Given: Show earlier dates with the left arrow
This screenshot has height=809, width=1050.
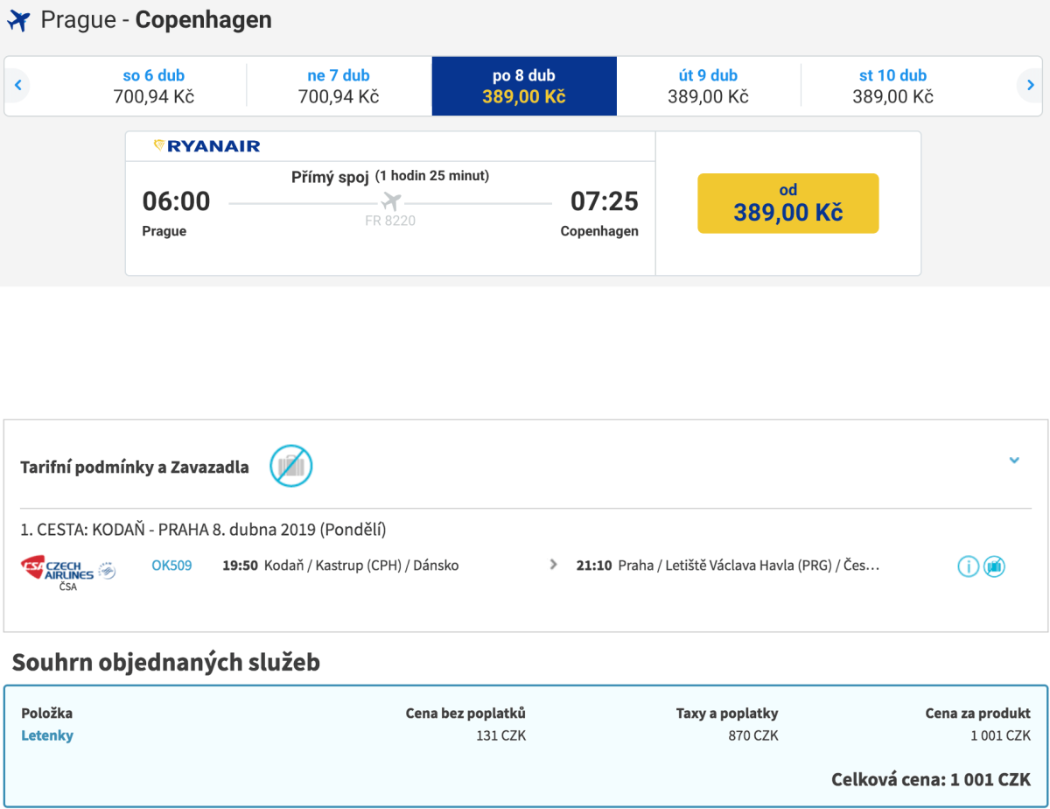Looking at the screenshot, I should click(x=17, y=86).
